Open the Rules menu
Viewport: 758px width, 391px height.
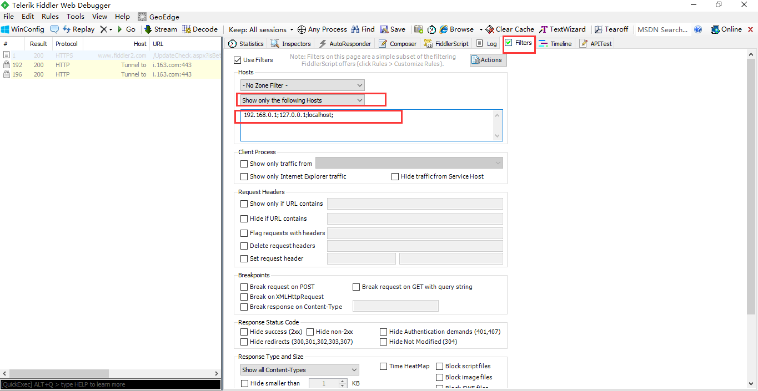(50, 17)
